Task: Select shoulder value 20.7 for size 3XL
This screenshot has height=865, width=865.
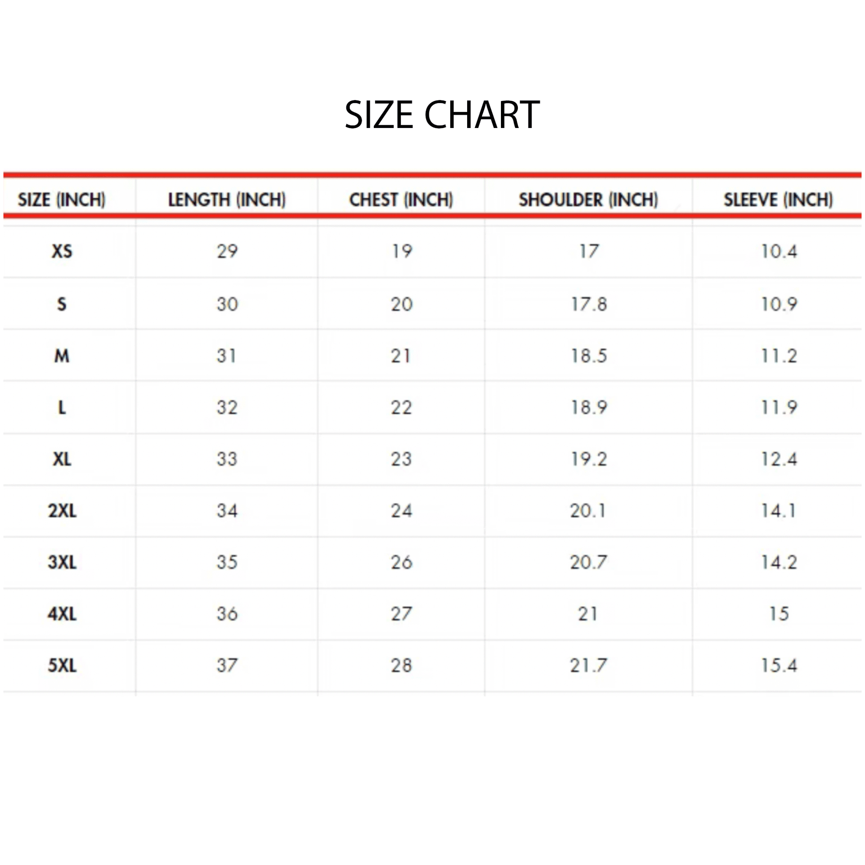Action: [x=589, y=562]
